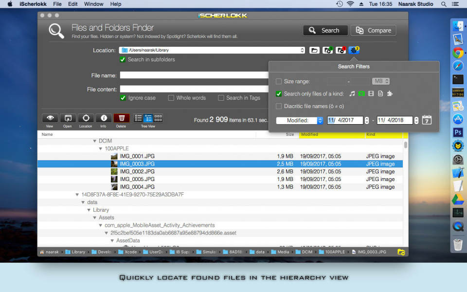Screen dimensions: 467x292
Task: Uncheck the Ignore case option
Action: [x=123, y=98]
